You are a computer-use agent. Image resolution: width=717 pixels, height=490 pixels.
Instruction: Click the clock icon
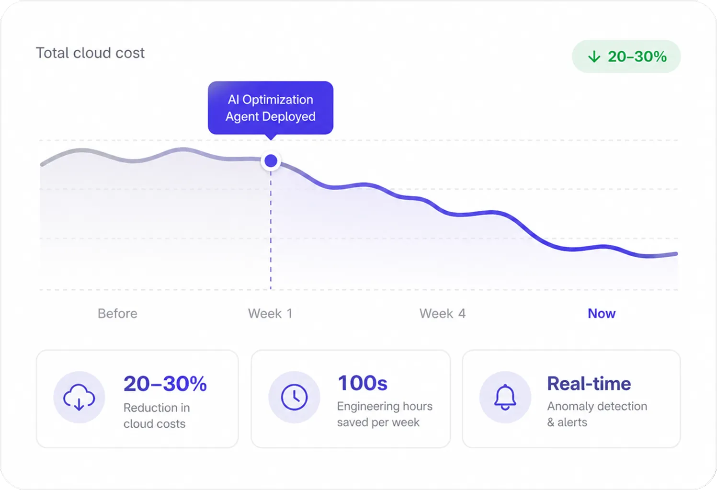point(294,397)
